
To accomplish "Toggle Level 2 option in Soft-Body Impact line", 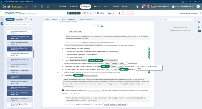I will tap(115, 69).
